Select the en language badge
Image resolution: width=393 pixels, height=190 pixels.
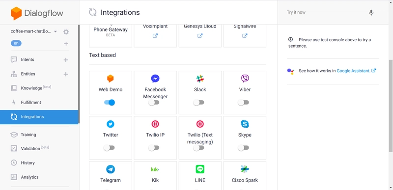[x=16, y=43]
